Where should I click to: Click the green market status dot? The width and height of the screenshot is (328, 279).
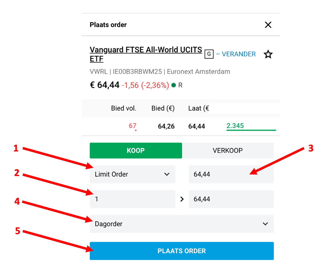tap(174, 85)
